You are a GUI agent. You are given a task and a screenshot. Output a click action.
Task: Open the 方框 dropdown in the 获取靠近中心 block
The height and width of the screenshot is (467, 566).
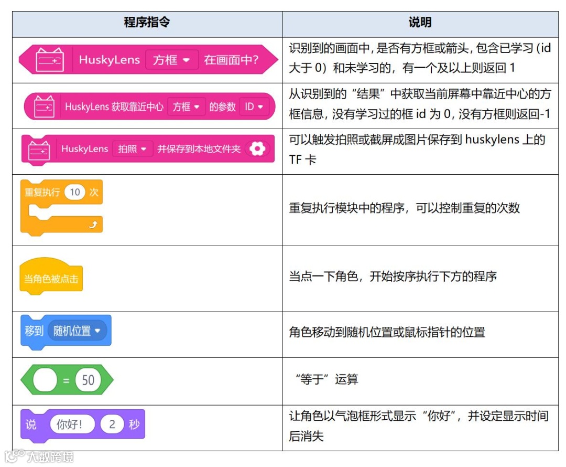[186, 107]
